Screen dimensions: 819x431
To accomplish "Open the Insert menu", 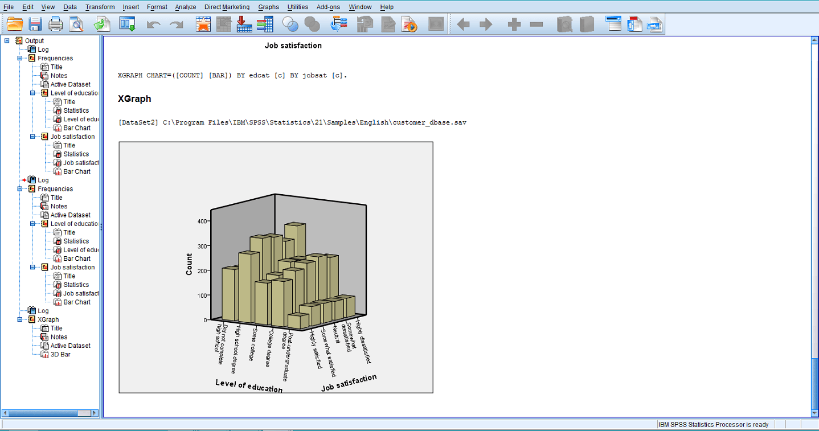I will [130, 7].
